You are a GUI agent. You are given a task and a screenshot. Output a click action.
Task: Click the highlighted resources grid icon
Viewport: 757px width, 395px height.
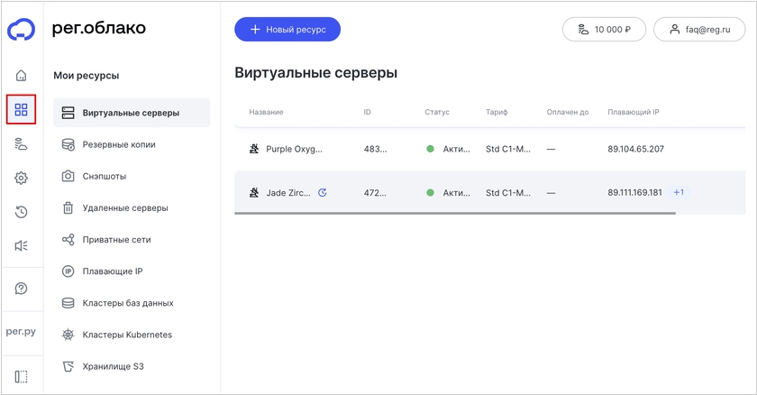click(x=22, y=110)
